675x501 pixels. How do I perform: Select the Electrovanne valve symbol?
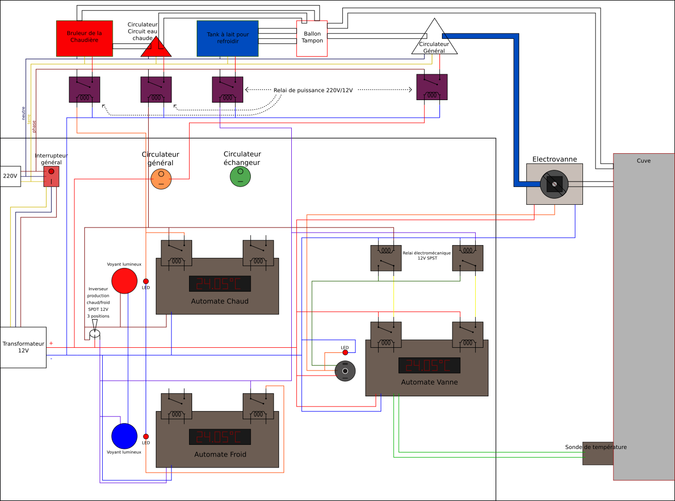[554, 185]
